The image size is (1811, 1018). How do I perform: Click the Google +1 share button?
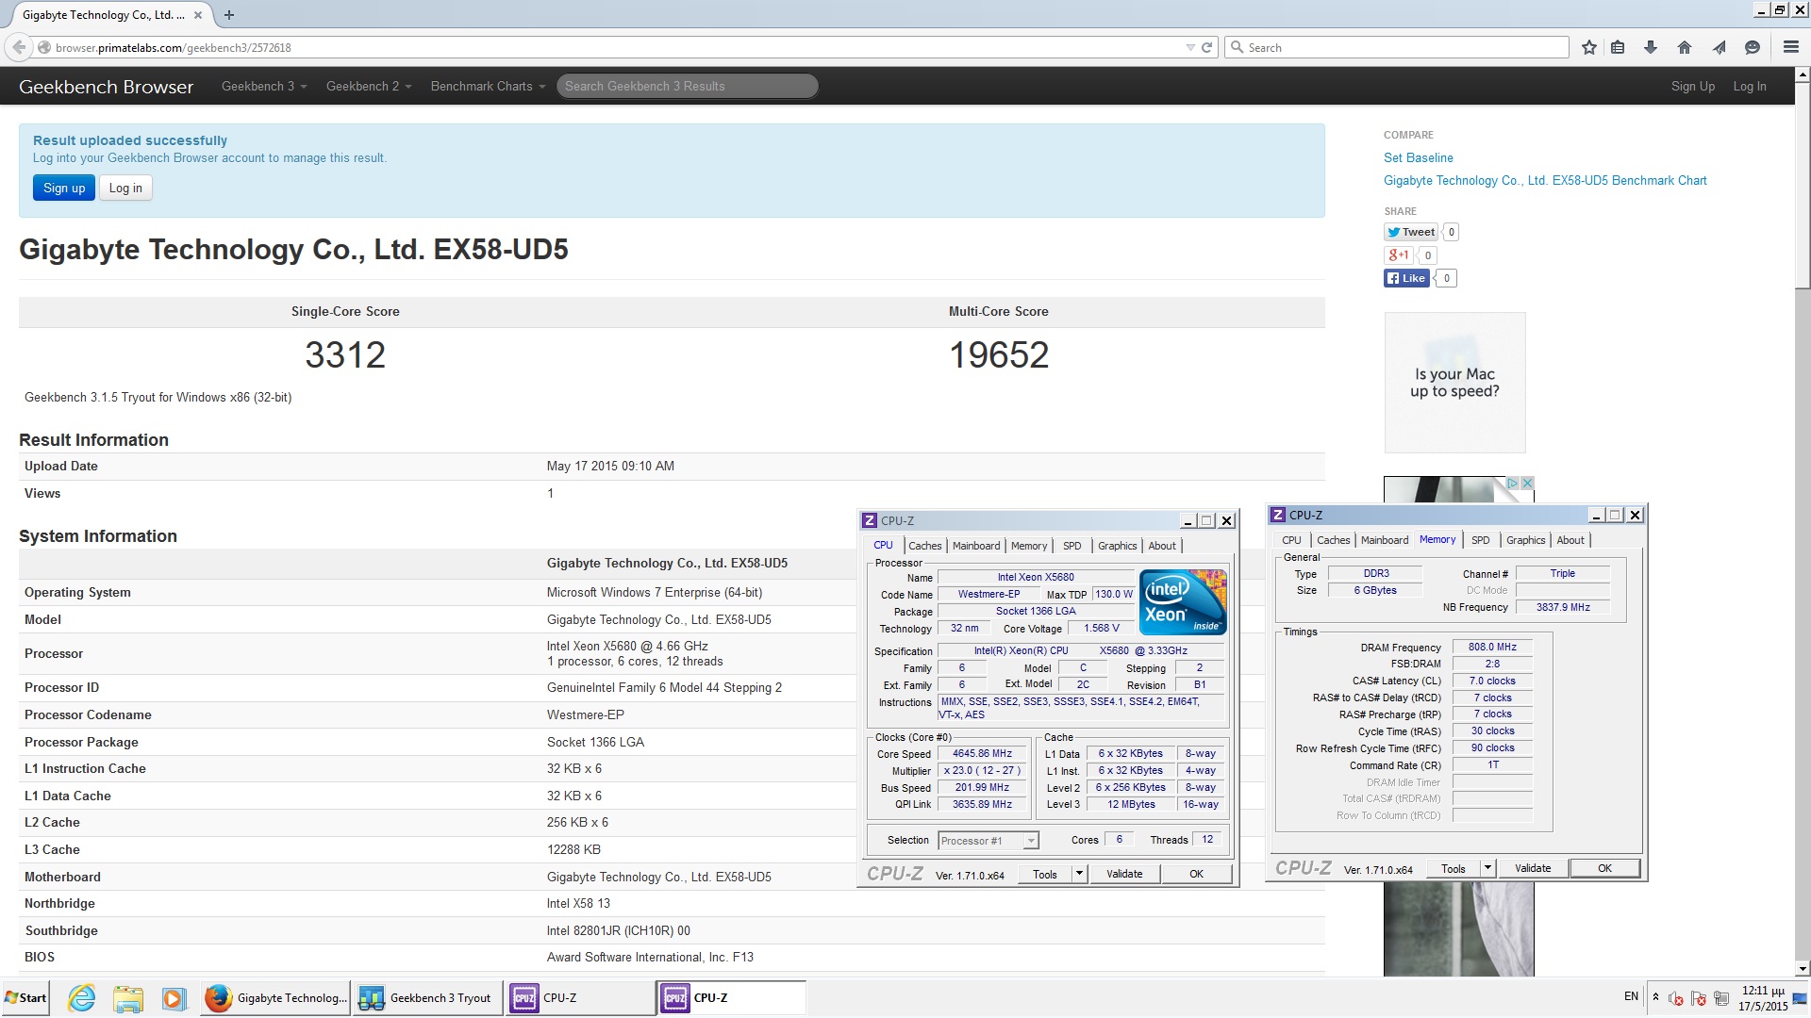pyautogui.click(x=1398, y=254)
